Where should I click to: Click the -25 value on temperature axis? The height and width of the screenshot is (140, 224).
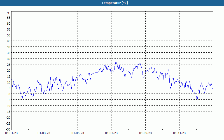(x=8, y=123)
